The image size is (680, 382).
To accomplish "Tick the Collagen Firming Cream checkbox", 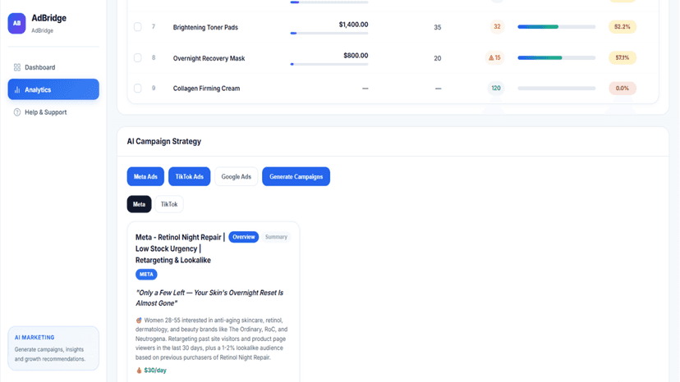I will click(x=137, y=89).
